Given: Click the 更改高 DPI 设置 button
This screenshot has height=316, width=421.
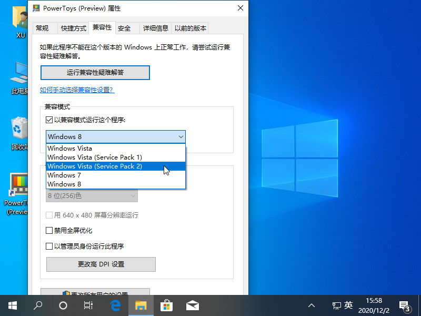Looking at the screenshot, I should (101, 264).
